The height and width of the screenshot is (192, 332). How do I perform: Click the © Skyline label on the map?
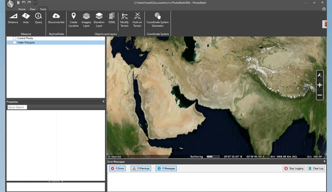(114, 157)
